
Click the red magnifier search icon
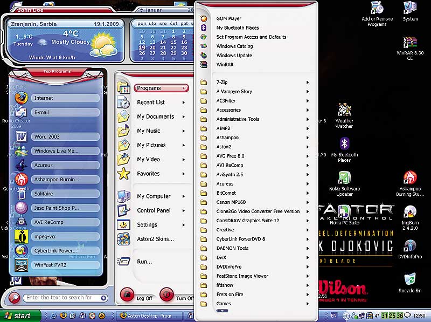tap(14, 298)
